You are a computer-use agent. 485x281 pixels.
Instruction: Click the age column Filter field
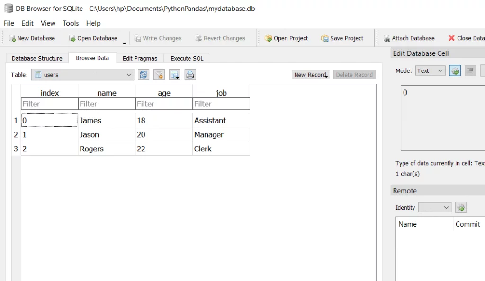tap(164, 104)
